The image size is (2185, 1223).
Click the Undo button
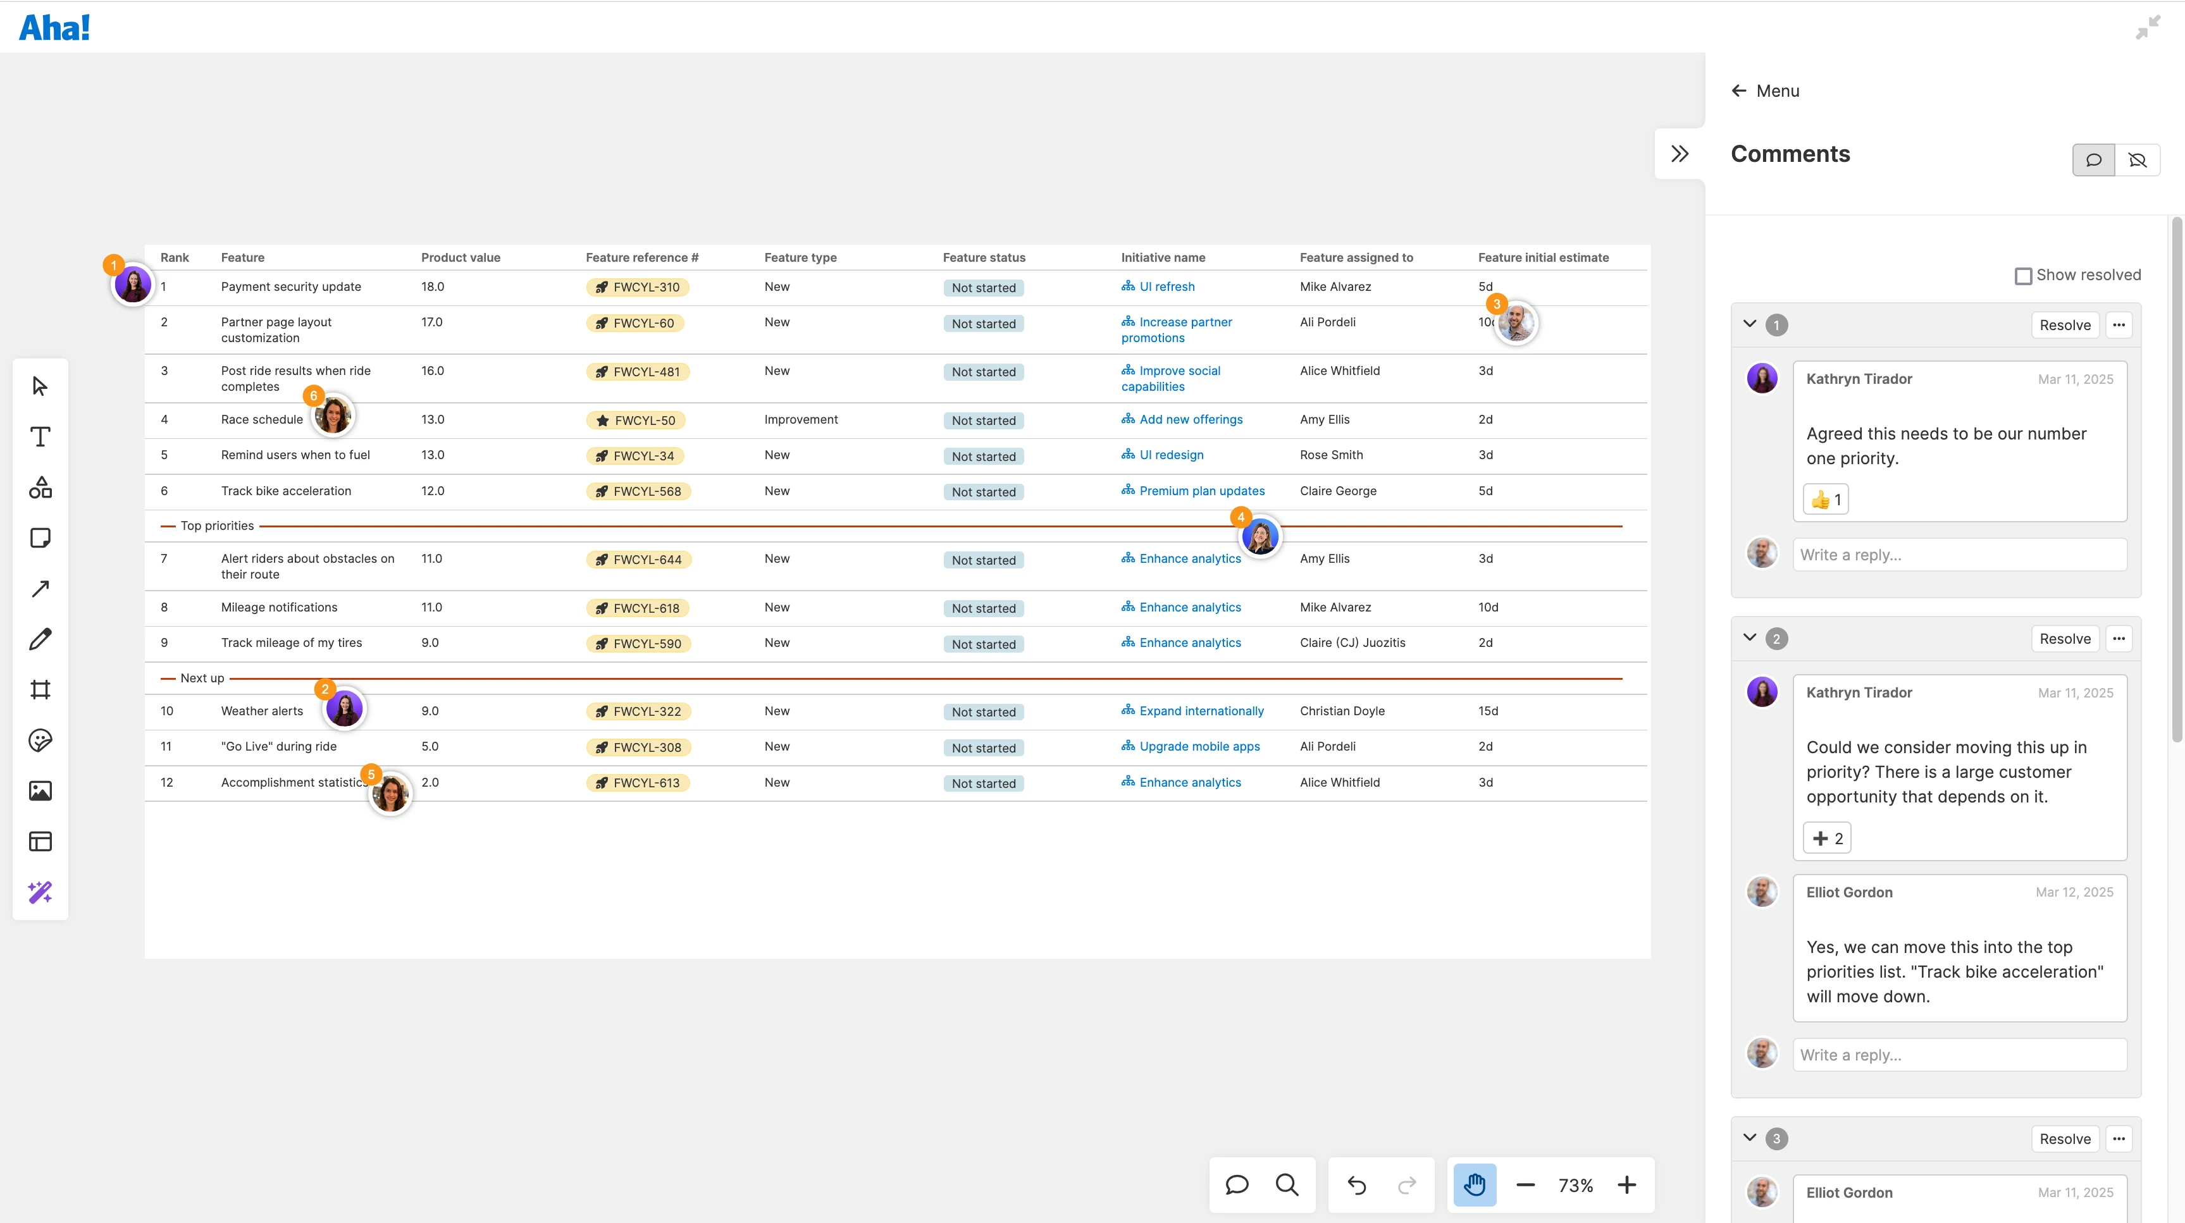click(1356, 1185)
